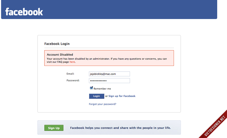Click the 'Facebook helps you connect' tagline

click(x=120, y=128)
